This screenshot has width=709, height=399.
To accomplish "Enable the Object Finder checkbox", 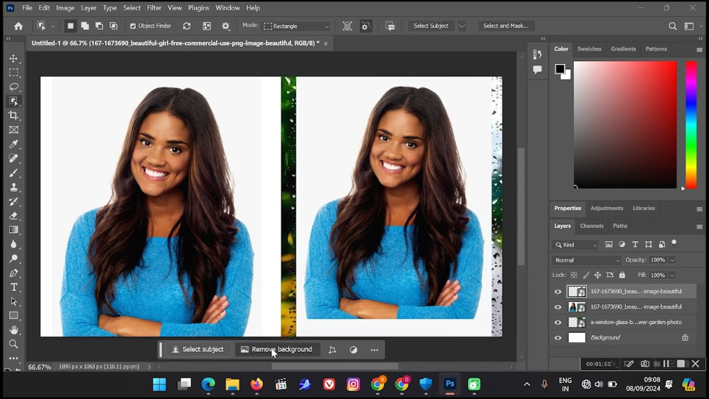I will click(132, 26).
